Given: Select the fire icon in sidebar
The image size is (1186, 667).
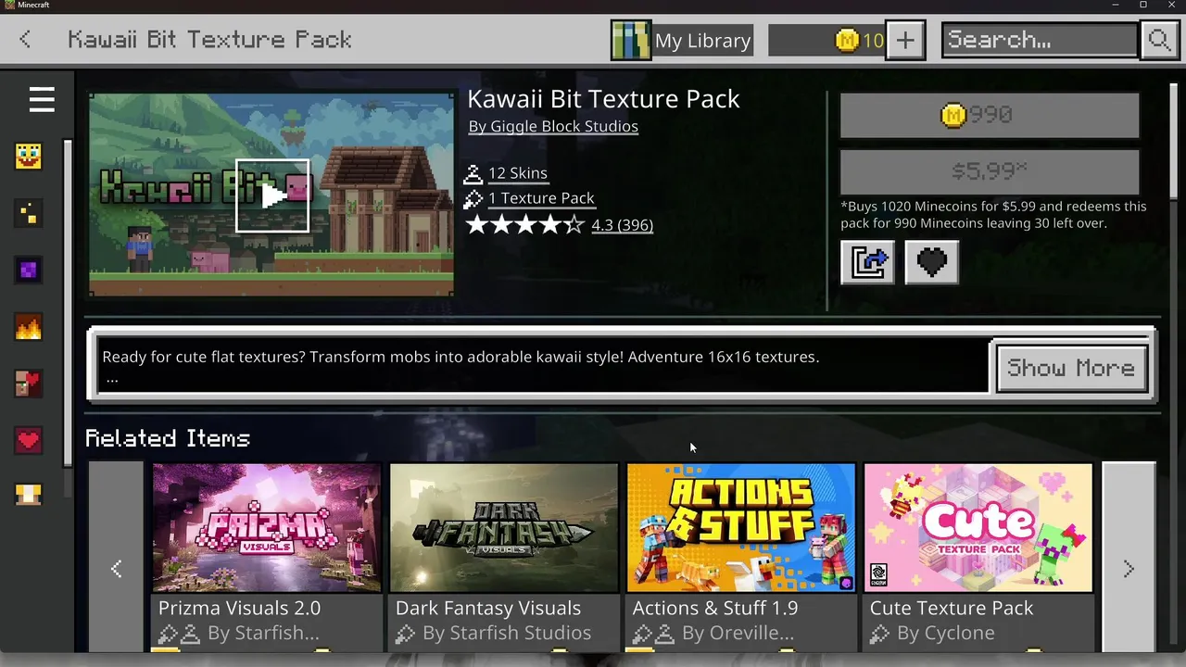Looking at the screenshot, I should 29,326.
